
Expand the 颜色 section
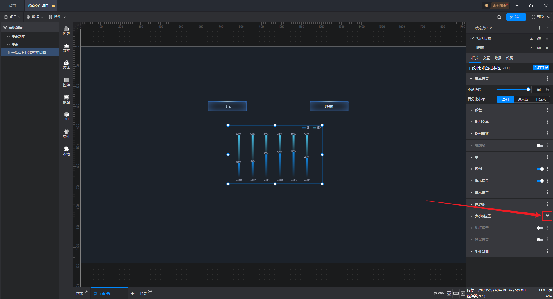tap(478, 110)
